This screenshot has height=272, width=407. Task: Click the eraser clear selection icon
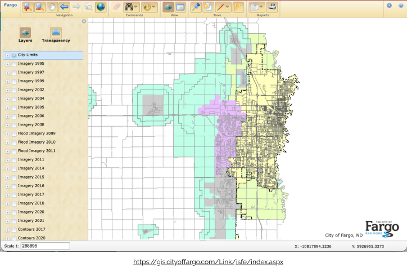(116, 7)
